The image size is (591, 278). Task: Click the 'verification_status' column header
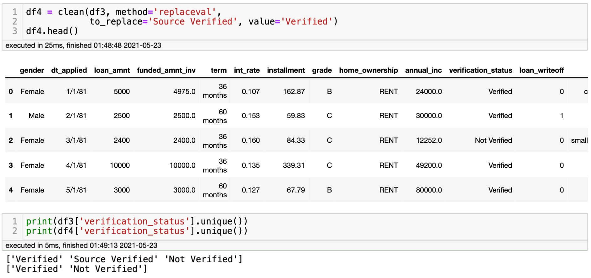[480, 70]
